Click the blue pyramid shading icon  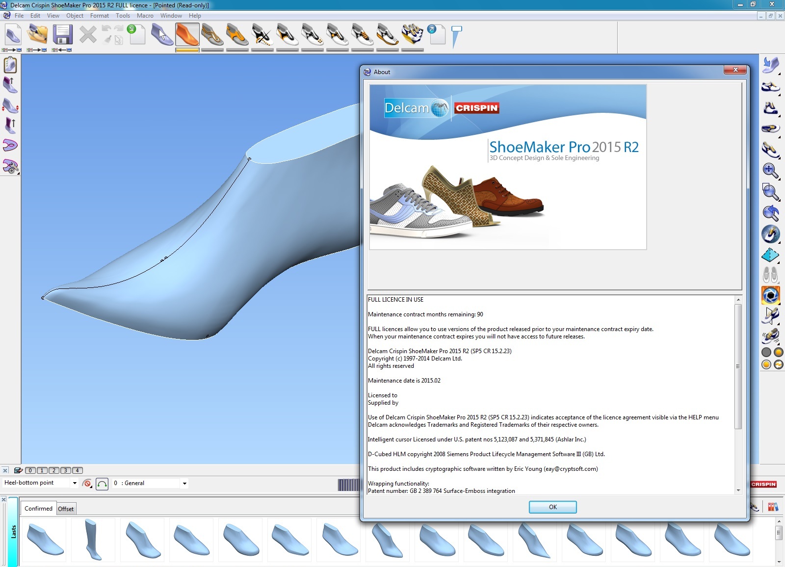(771, 255)
